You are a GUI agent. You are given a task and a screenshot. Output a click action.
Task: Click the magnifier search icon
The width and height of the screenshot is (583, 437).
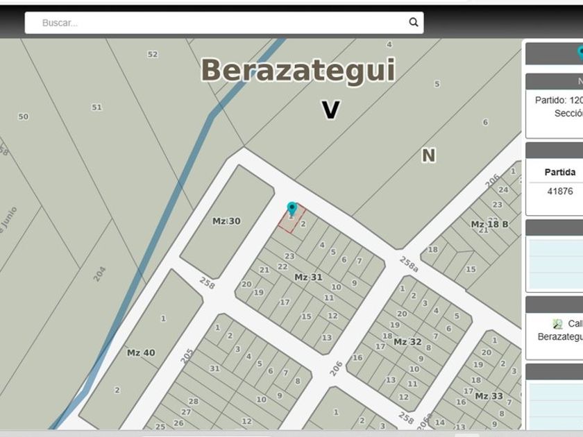[414, 22]
